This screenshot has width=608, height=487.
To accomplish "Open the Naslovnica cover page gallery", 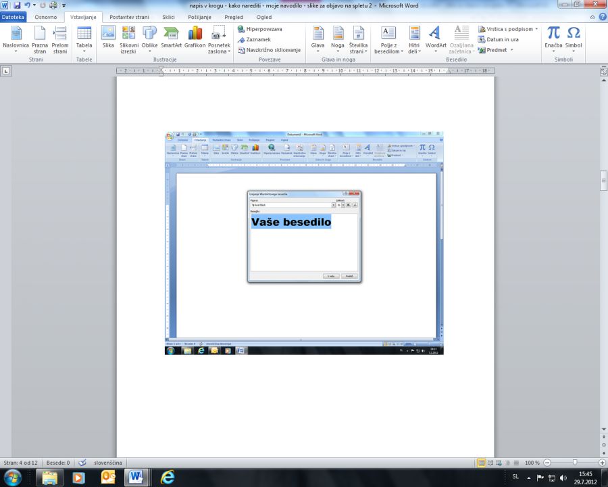I will click(16, 40).
